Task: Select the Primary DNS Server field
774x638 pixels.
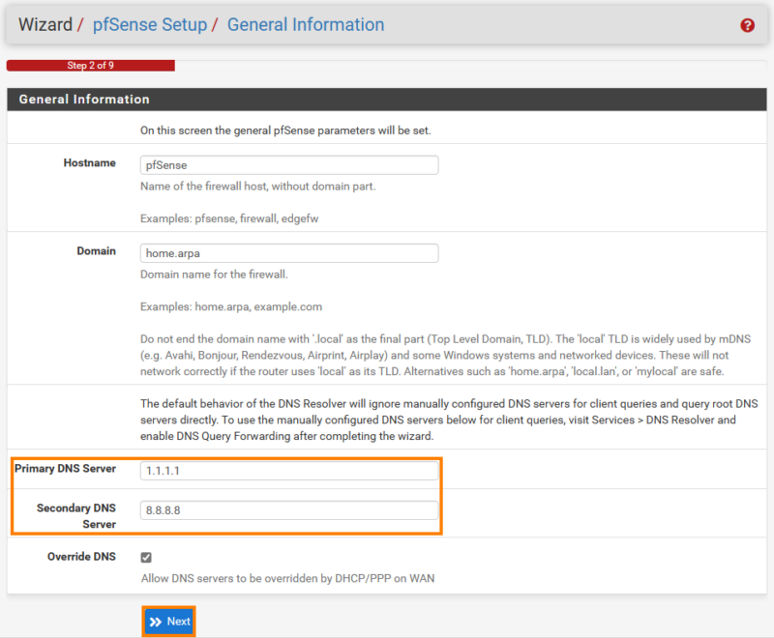Action: point(289,471)
